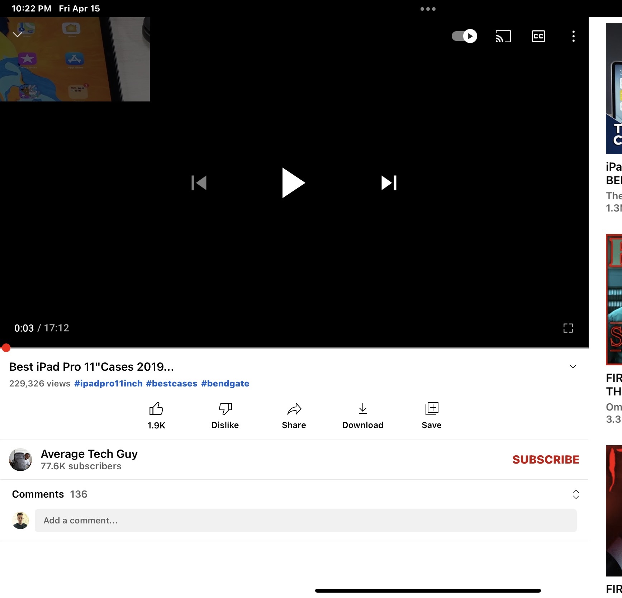Toggle autoplay off
Viewport: 622px width, 598px height.
pyautogui.click(x=464, y=36)
